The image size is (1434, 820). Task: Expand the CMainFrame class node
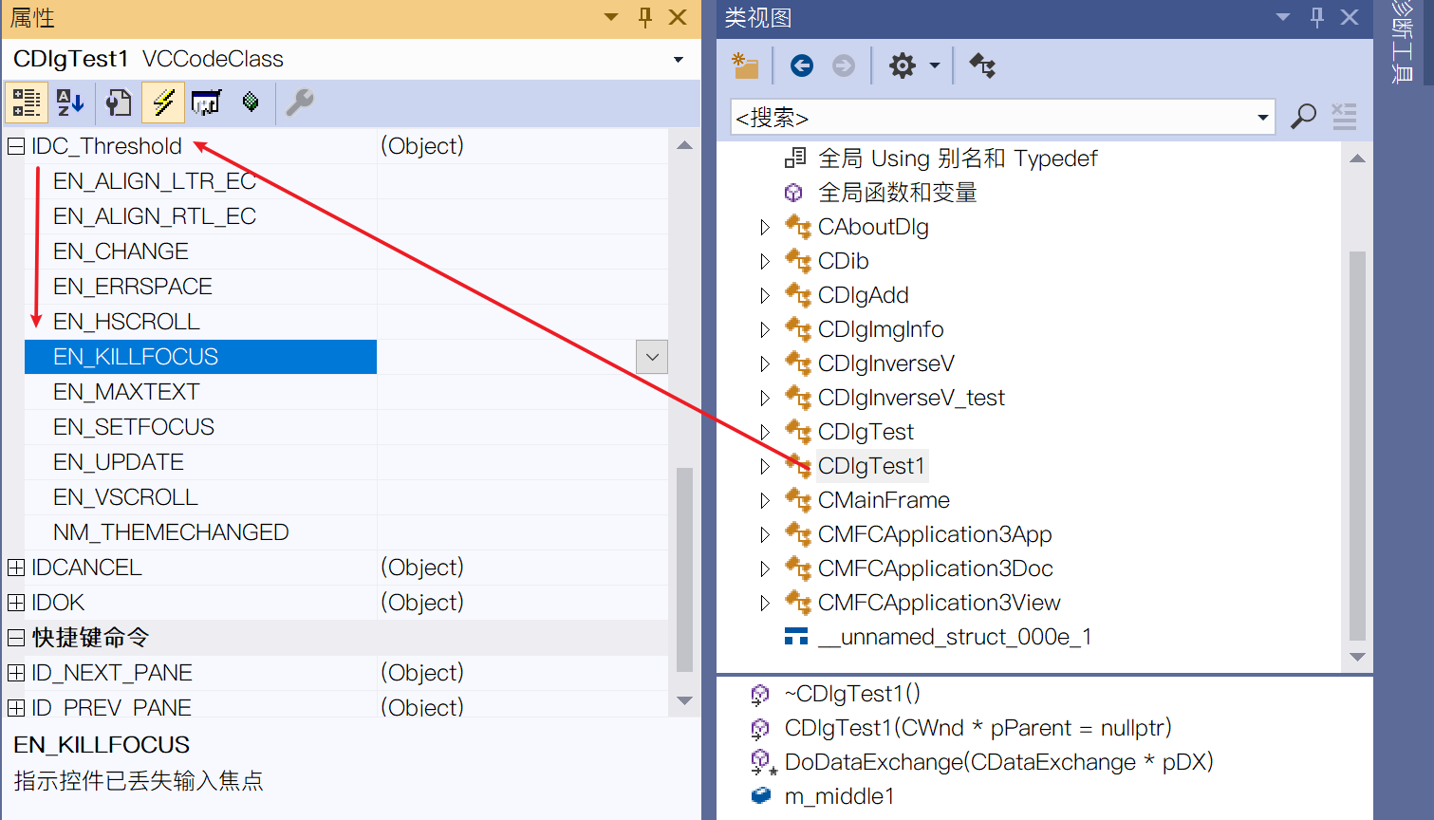tap(765, 500)
